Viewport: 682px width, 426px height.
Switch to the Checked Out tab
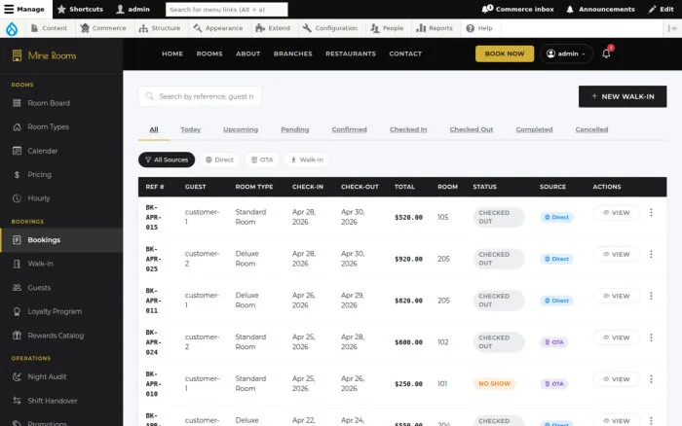click(472, 129)
